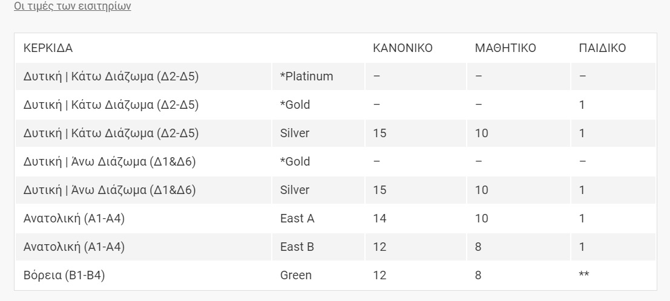Click the Green category cell
The width and height of the screenshot is (670, 301).
[x=296, y=275]
